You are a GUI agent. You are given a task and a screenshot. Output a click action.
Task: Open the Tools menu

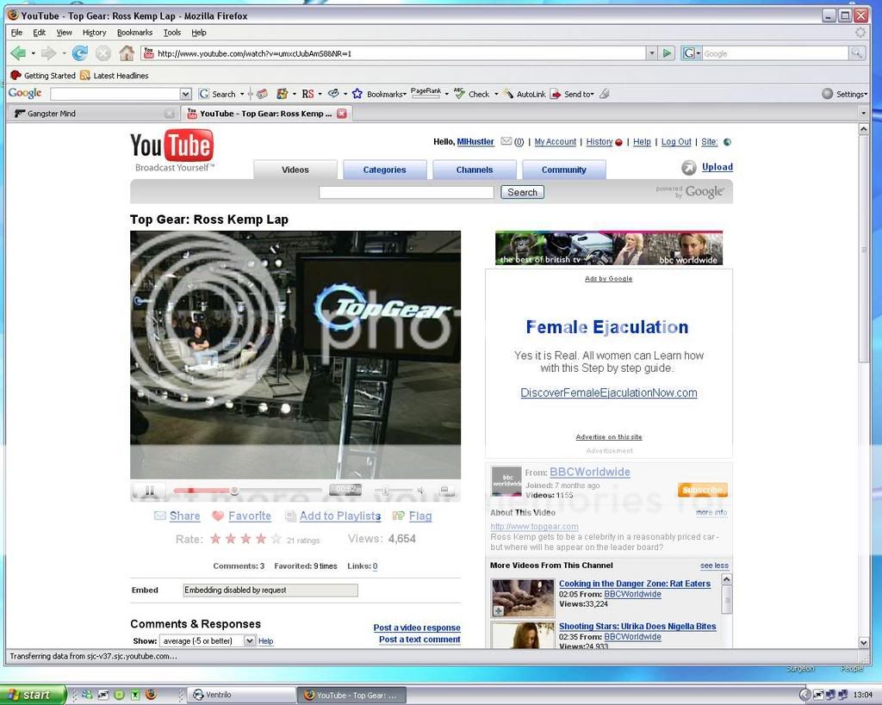point(172,33)
